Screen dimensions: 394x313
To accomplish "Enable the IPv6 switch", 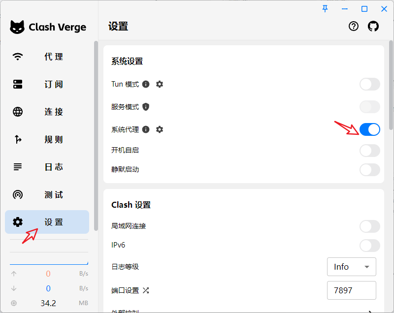I will [369, 245].
